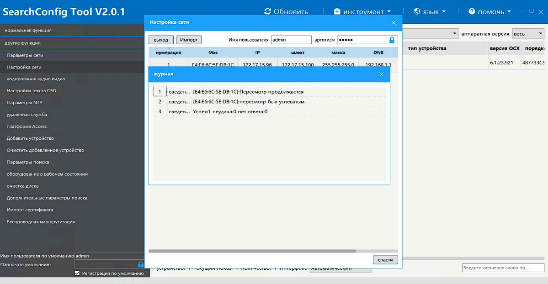Click the lock icon in the арготизм password field
Viewport: 548px width, 284px height.
point(392,40)
